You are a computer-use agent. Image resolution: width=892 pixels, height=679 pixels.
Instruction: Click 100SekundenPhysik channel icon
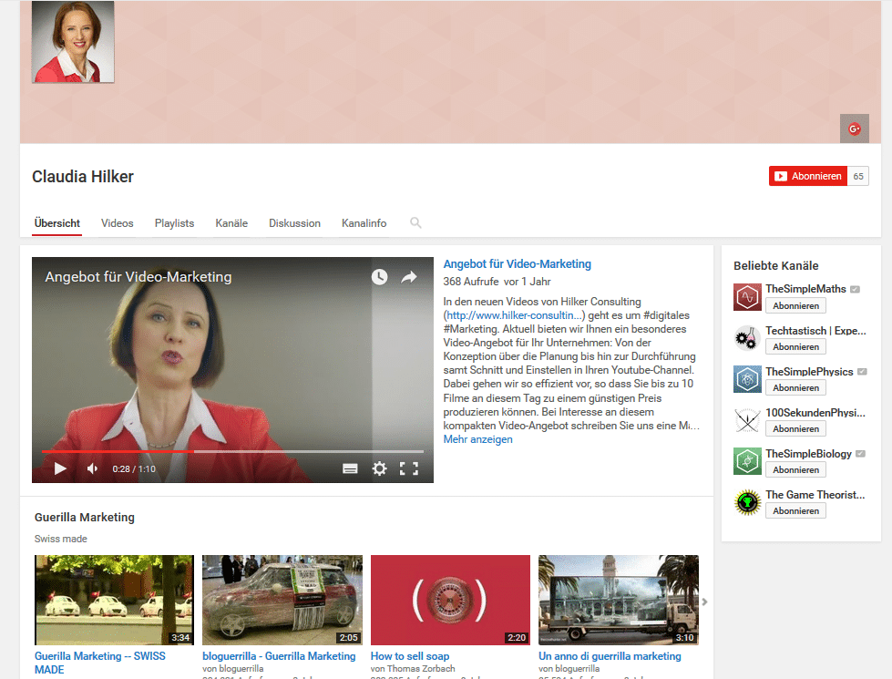tap(747, 420)
